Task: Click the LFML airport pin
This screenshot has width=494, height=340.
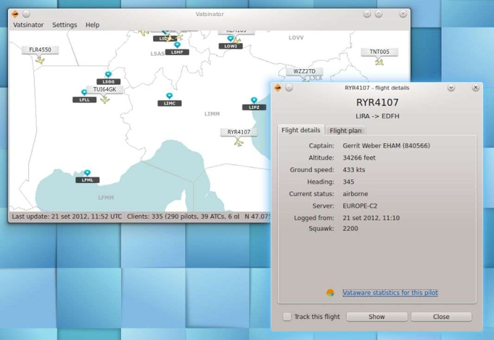Action: click(x=87, y=173)
